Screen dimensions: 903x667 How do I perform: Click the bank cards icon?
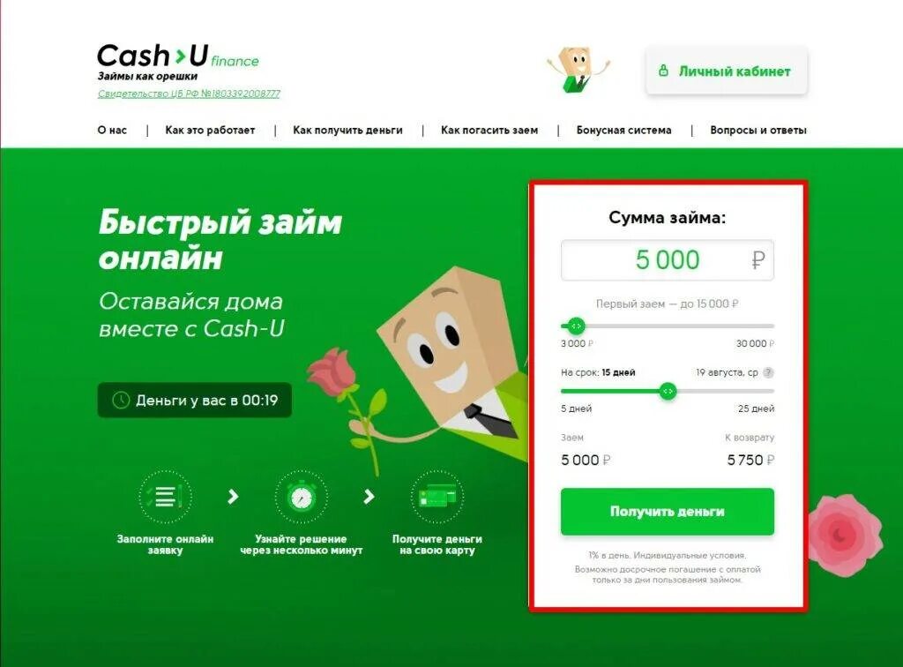point(437,497)
